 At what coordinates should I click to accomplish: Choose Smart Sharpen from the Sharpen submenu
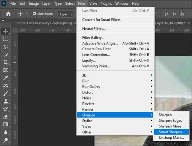pos(172,132)
